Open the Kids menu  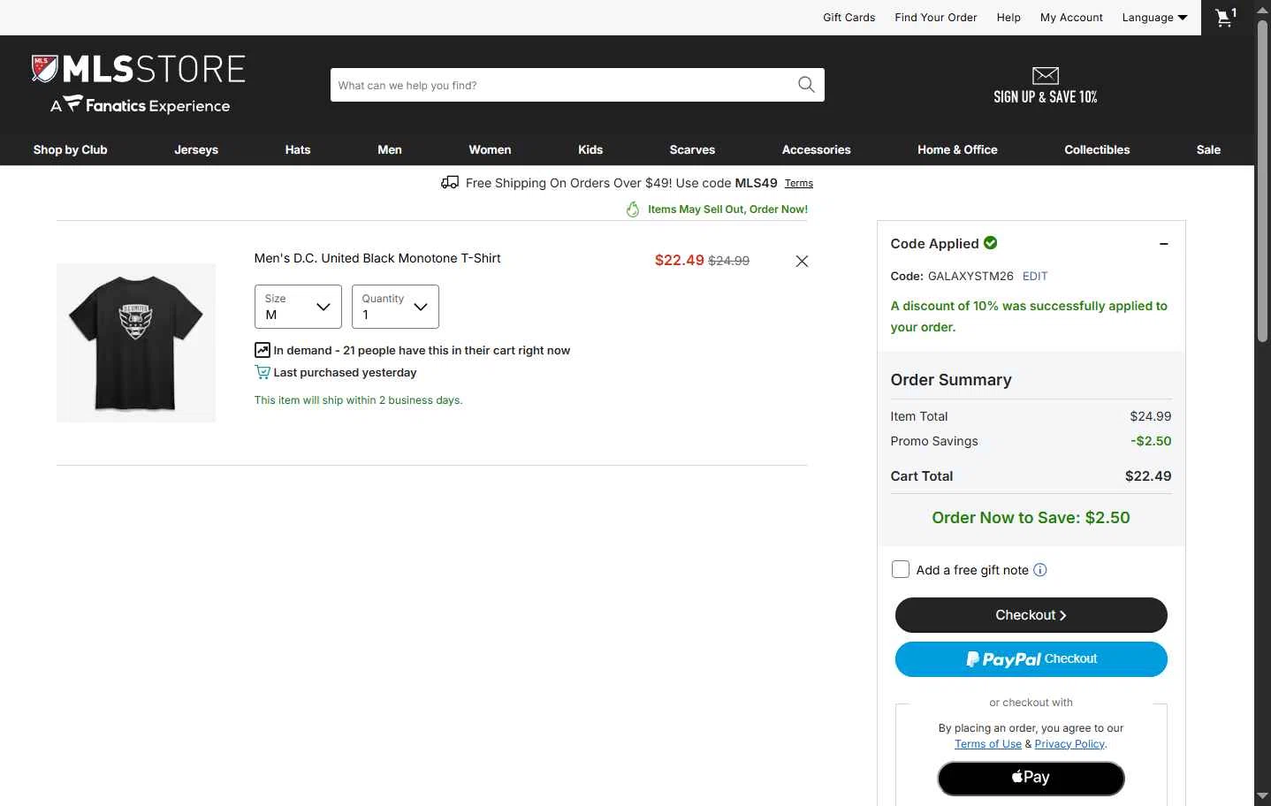[590, 149]
